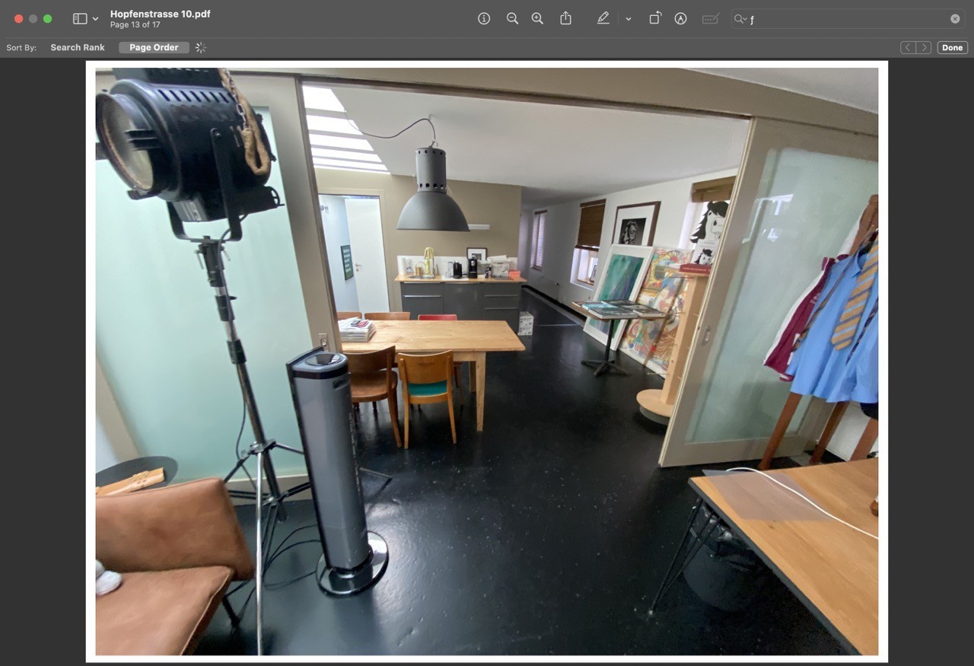Activate the Markup pen tool

603,18
